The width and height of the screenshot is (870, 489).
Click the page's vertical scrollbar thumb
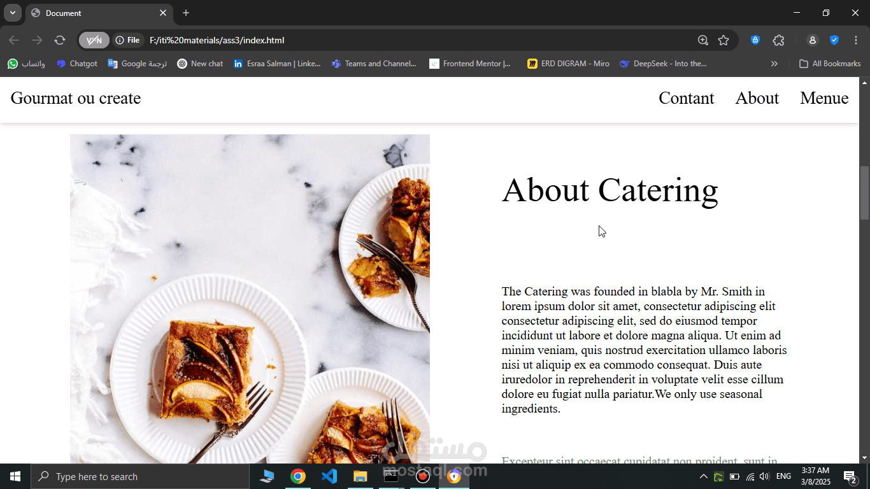(864, 193)
